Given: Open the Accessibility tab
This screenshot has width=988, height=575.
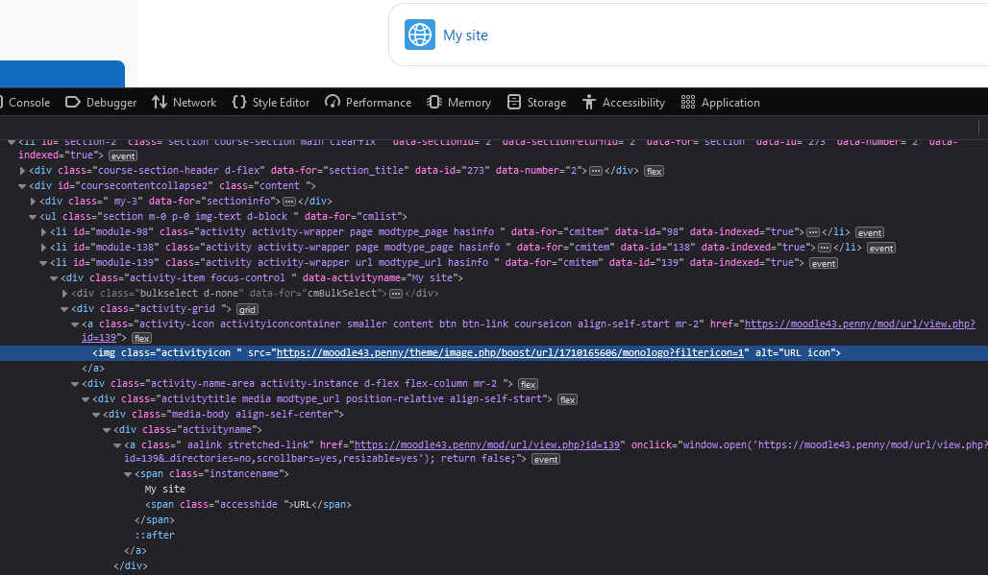Looking at the screenshot, I should (x=623, y=103).
